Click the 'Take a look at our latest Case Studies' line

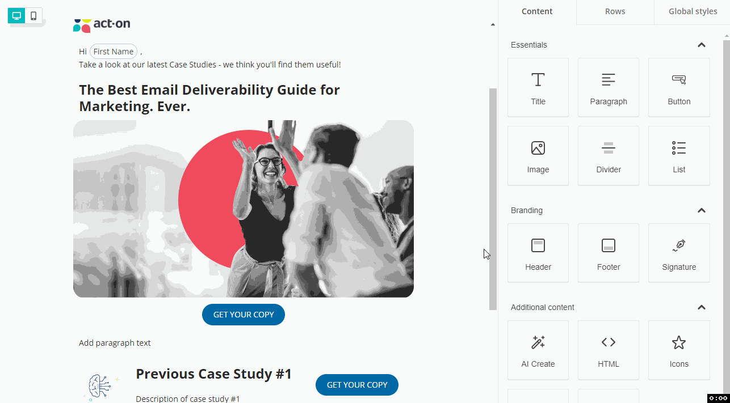pos(210,65)
